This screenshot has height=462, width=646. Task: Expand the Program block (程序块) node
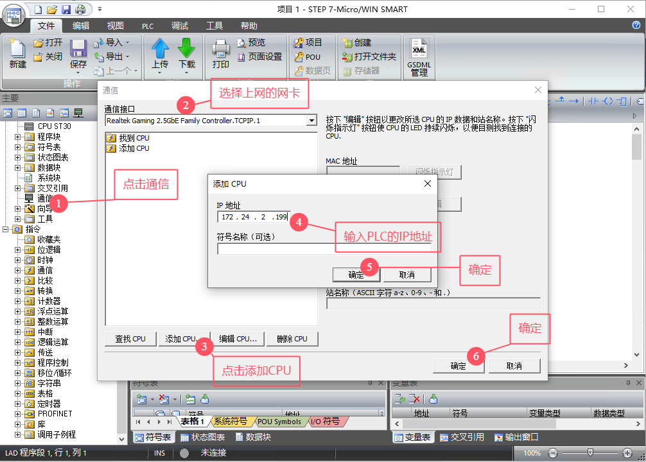coord(17,137)
